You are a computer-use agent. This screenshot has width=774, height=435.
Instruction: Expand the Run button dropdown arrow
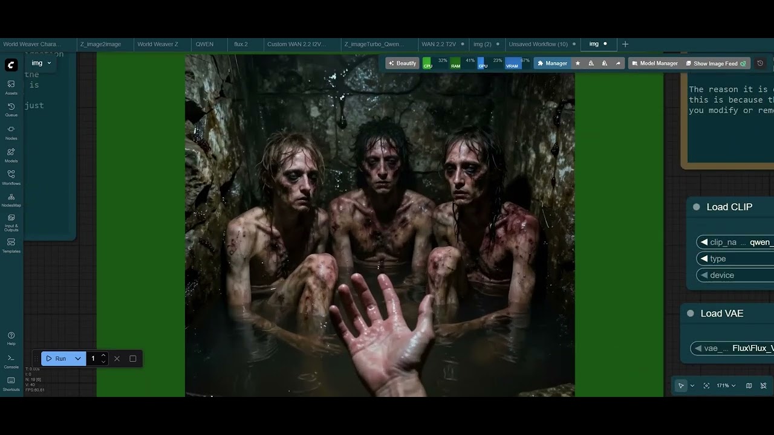click(x=78, y=358)
